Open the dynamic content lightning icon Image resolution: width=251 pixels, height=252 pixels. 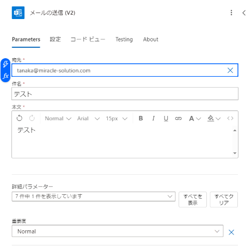[x=5, y=64]
